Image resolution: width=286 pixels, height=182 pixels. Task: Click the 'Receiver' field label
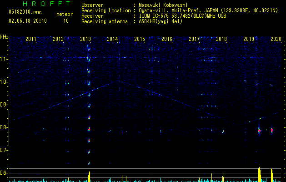click(x=92, y=16)
